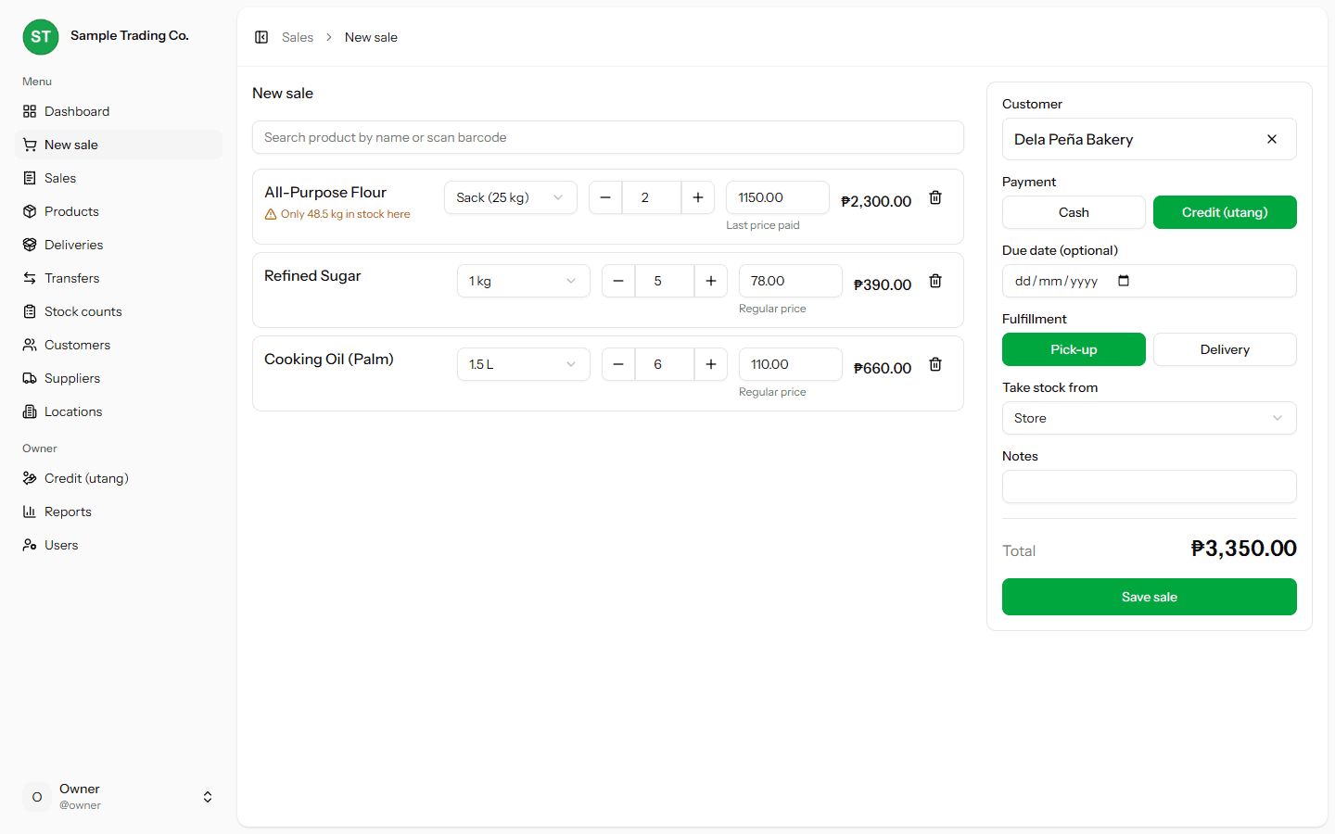The image size is (1335, 834).
Task: Open the due date calendar picker
Action: pos(1124,281)
